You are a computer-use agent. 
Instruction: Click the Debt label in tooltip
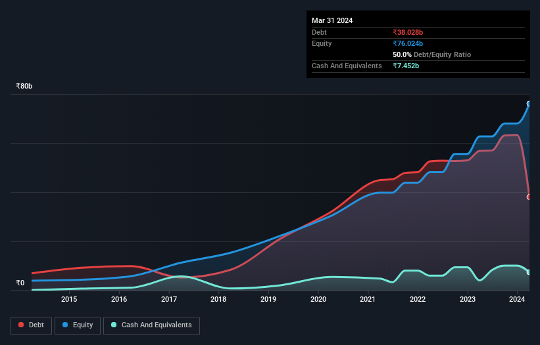[319, 32]
